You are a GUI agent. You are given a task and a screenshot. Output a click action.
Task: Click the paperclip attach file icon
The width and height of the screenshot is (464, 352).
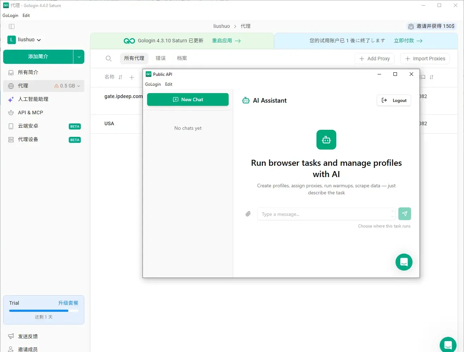pos(248,214)
